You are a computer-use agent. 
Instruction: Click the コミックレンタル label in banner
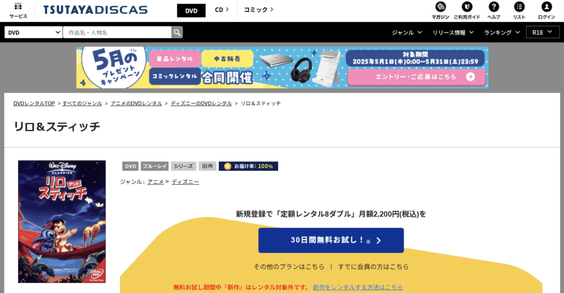click(175, 76)
